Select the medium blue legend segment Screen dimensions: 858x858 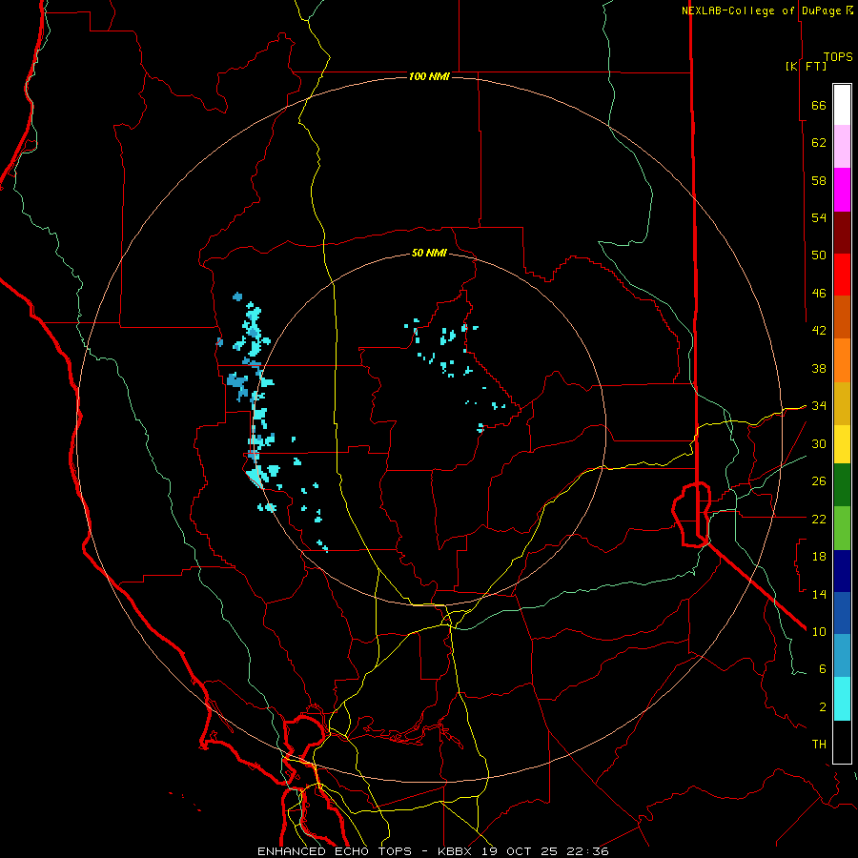(842, 613)
